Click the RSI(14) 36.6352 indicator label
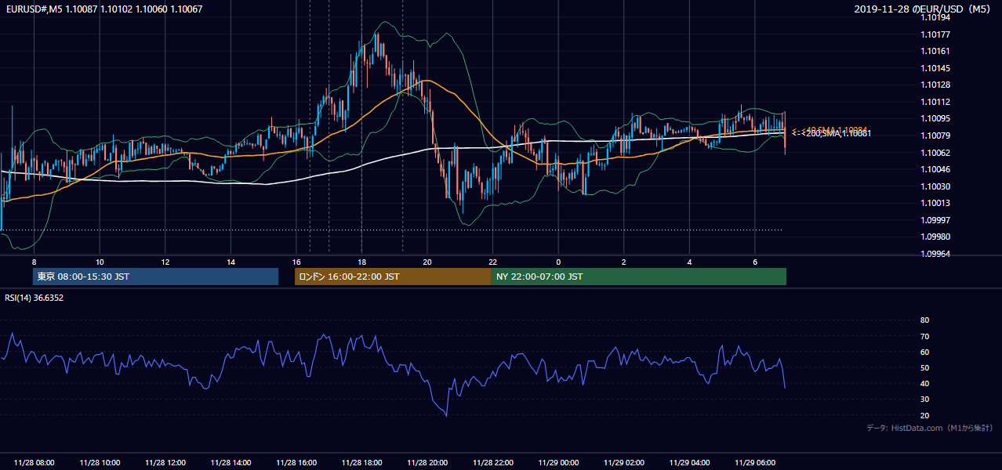The image size is (1002, 470). click(34, 298)
